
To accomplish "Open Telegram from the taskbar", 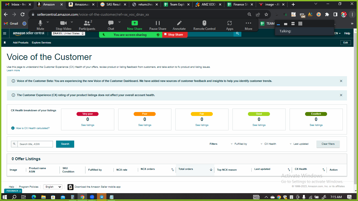I will pos(102,197).
